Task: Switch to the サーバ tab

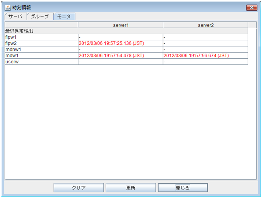Action: [15, 16]
